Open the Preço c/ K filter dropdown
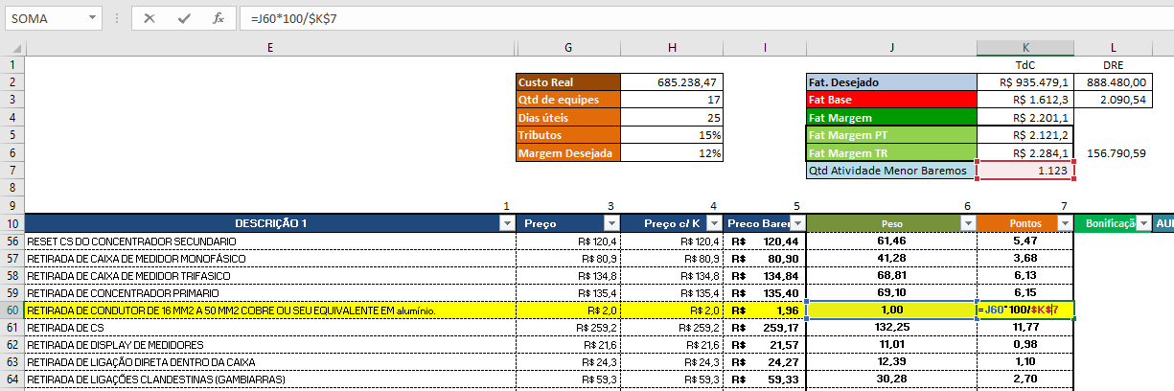 pos(711,223)
